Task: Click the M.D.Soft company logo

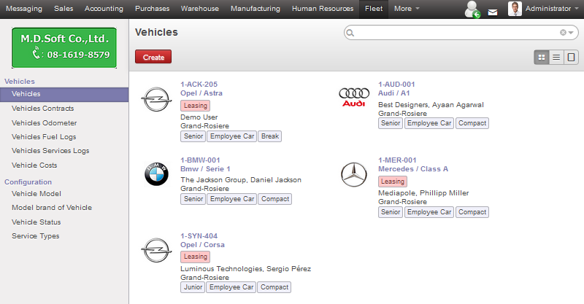Action: point(64,47)
